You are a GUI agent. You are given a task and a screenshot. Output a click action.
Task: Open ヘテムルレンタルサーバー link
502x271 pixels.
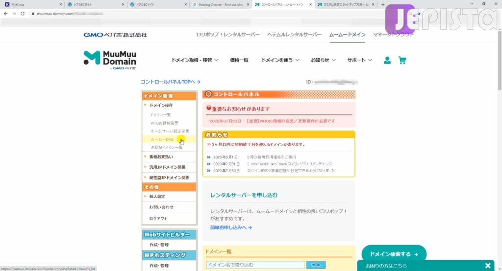click(294, 35)
